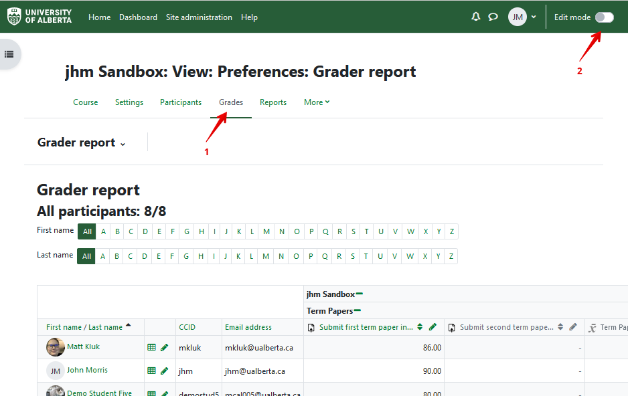Viewport: 628px width, 396px height.
Task: Edit the first term paper column grades
Action: coord(433,327)
